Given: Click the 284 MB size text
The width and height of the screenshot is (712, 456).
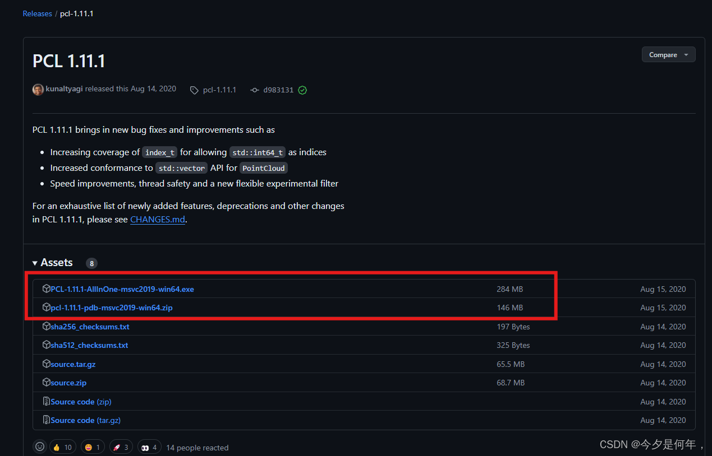Looking at the screenshot, I should coord(509,289).
